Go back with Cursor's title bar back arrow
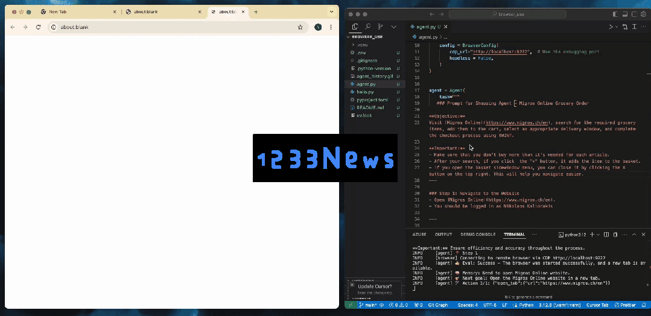Screen dimensions: 651x316 point(432,14)
